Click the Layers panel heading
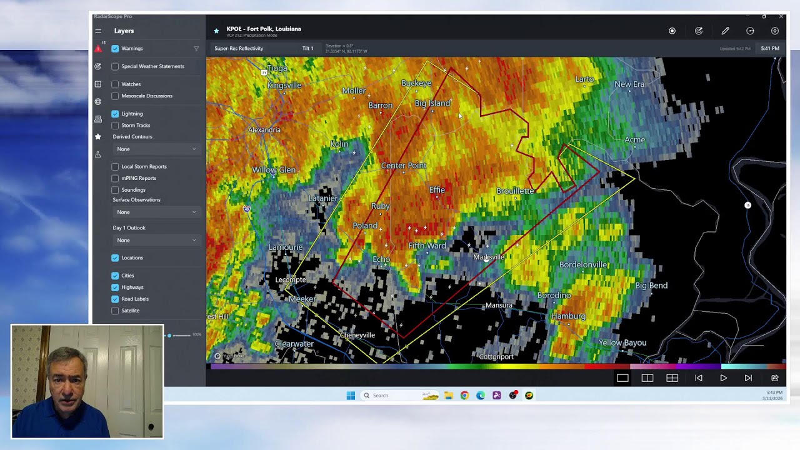 (x=124, y=31)
